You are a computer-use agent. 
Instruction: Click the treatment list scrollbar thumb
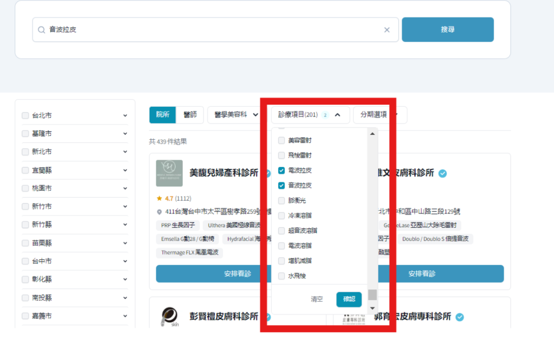(x=372, y=294)
